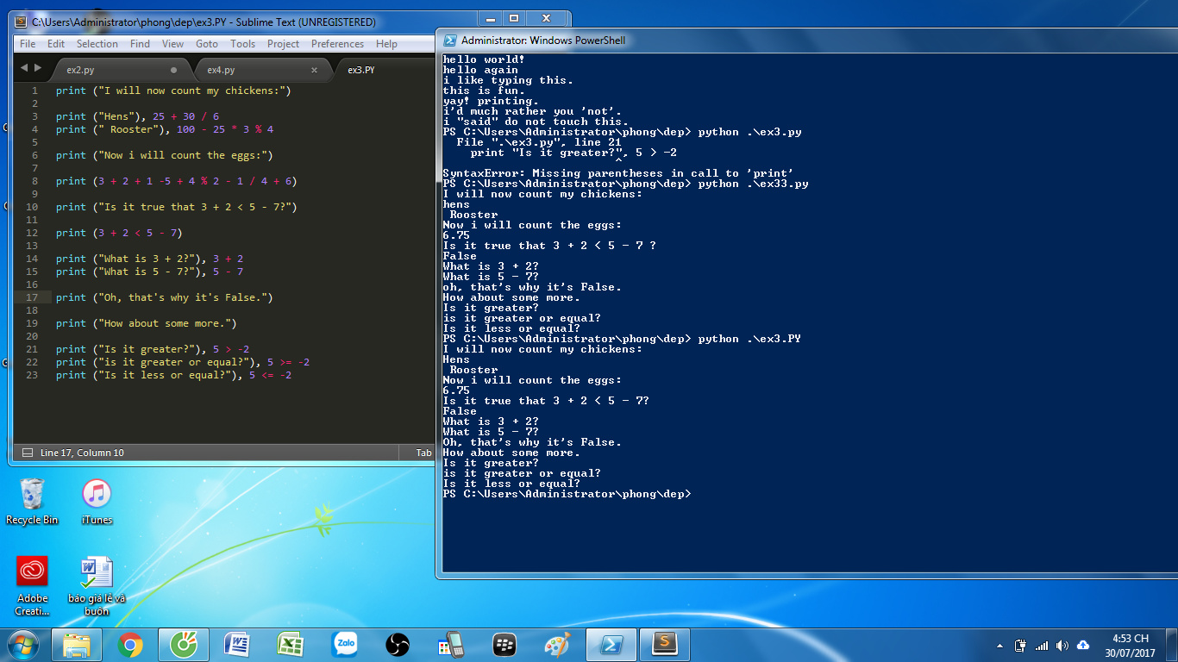Open the Goto menu
Screen dimensions: 1178x662
point(207,44)
